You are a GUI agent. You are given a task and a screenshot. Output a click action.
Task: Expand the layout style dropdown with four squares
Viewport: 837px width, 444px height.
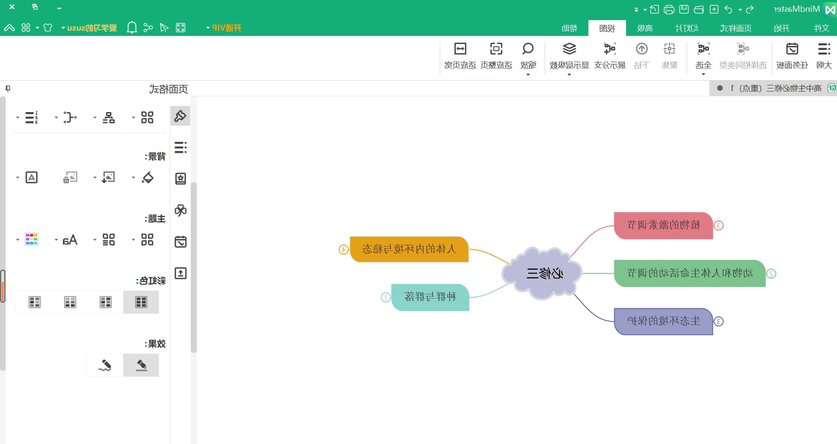point(133,117)
